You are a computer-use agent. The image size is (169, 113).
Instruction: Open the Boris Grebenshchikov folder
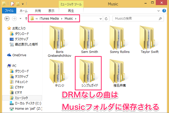[60, 41]
